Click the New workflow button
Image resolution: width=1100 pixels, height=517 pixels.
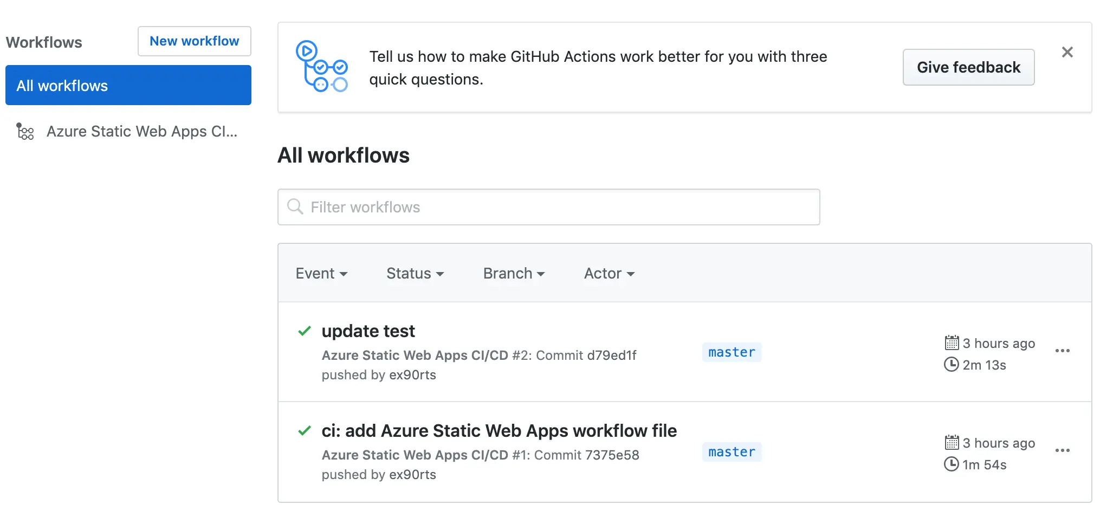pos(194,41)
